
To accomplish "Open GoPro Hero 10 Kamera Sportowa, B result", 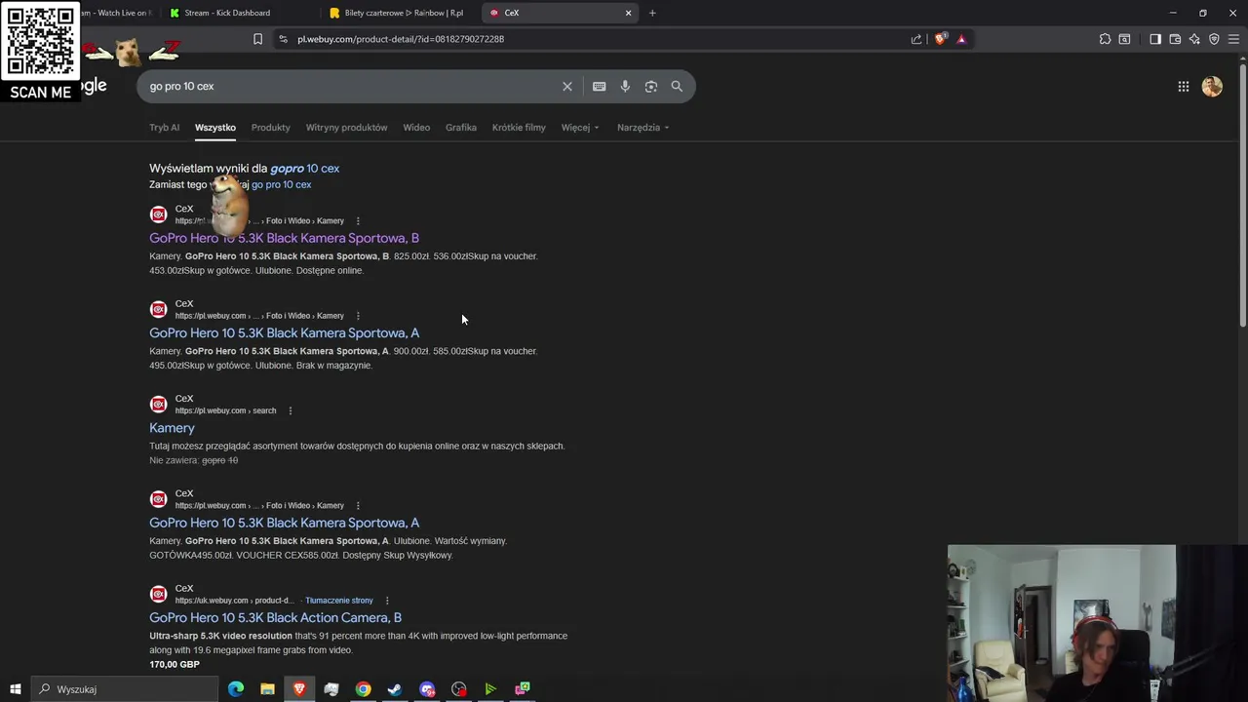I will click(x=284, y=238).
